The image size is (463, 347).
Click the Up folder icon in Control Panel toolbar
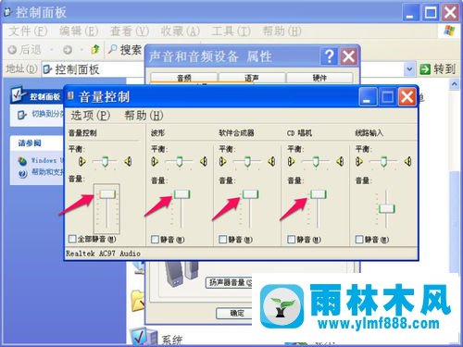(x=95, y=49)
